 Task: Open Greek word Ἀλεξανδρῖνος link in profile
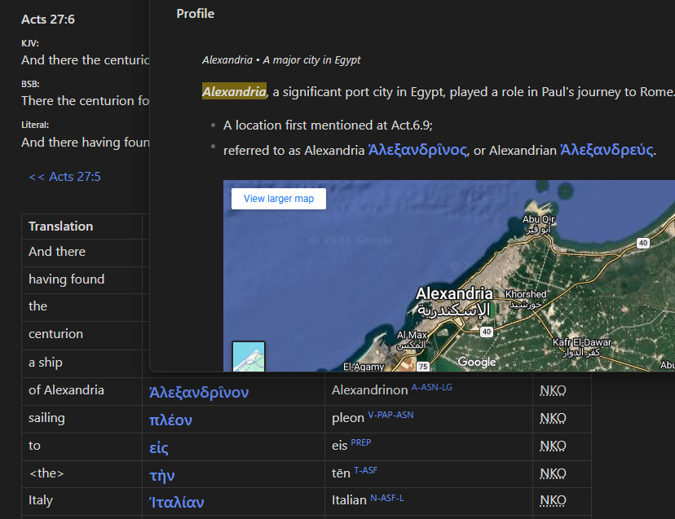pyautogui.click(x=417, y=150)
